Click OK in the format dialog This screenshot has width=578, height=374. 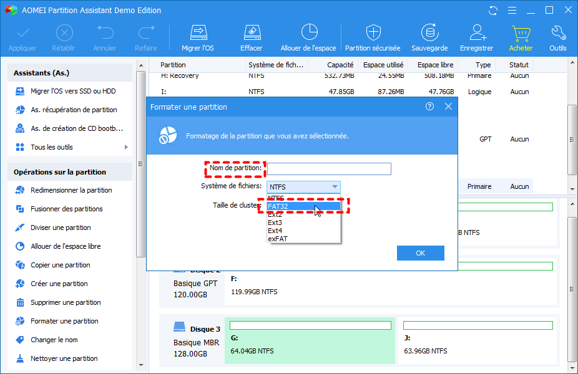click(x=421, y=253)
